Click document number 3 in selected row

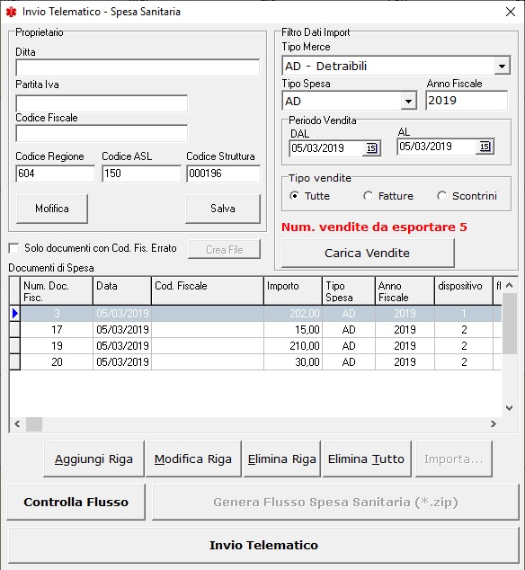coord(57,314)
